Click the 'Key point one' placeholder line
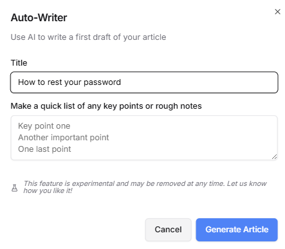Image resolution: width=285 pixels, height=249 pixels. point(44,126)
